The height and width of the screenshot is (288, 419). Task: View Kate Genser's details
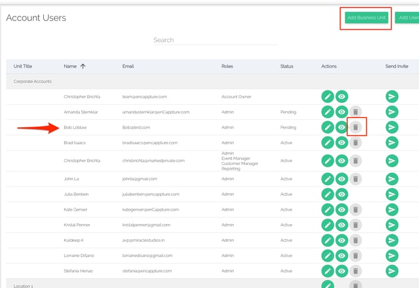pos(342,209)
